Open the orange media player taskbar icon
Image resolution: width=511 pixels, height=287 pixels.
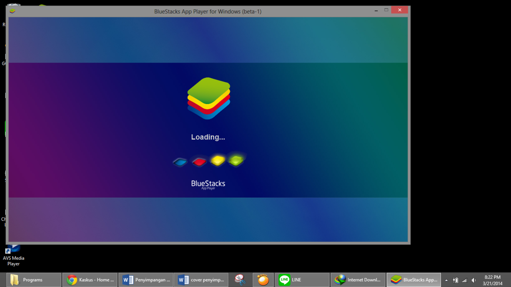[263, 280]
